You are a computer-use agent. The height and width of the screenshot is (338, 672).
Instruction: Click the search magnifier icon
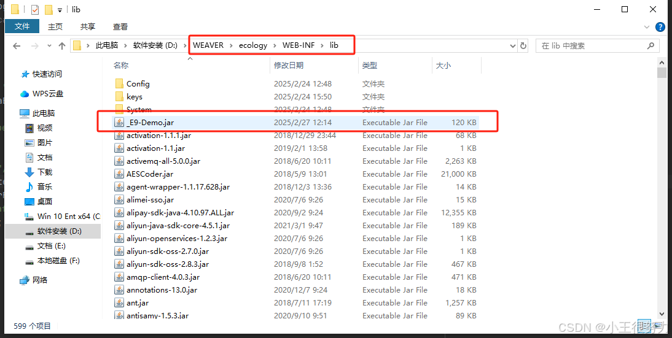pyautogui.click(x=651, y=46)
